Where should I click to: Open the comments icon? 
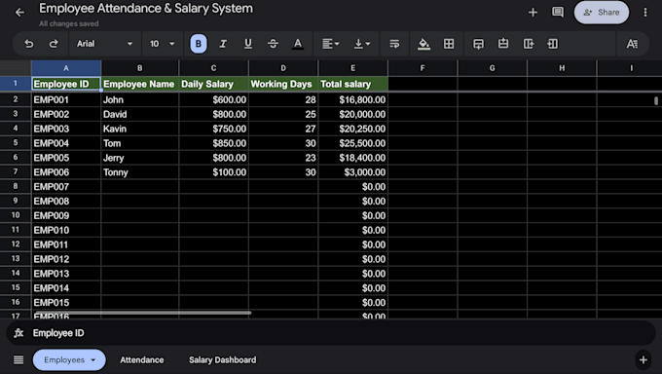point(558,13)
